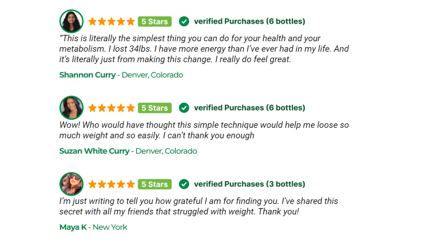Click Suzan White Curry's avatar picture
This screenshot has width=432, height=243.
point(72,108)
